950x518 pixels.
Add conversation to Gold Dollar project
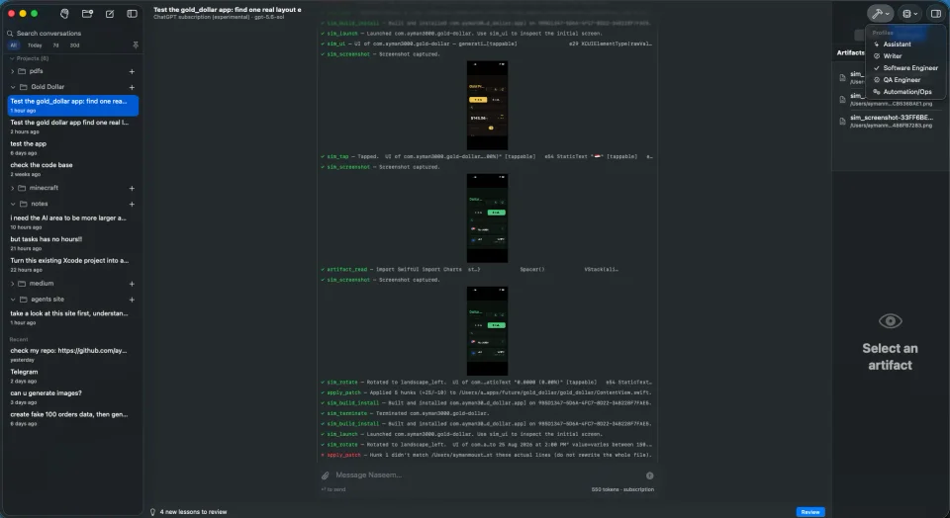tap(132, 87)
